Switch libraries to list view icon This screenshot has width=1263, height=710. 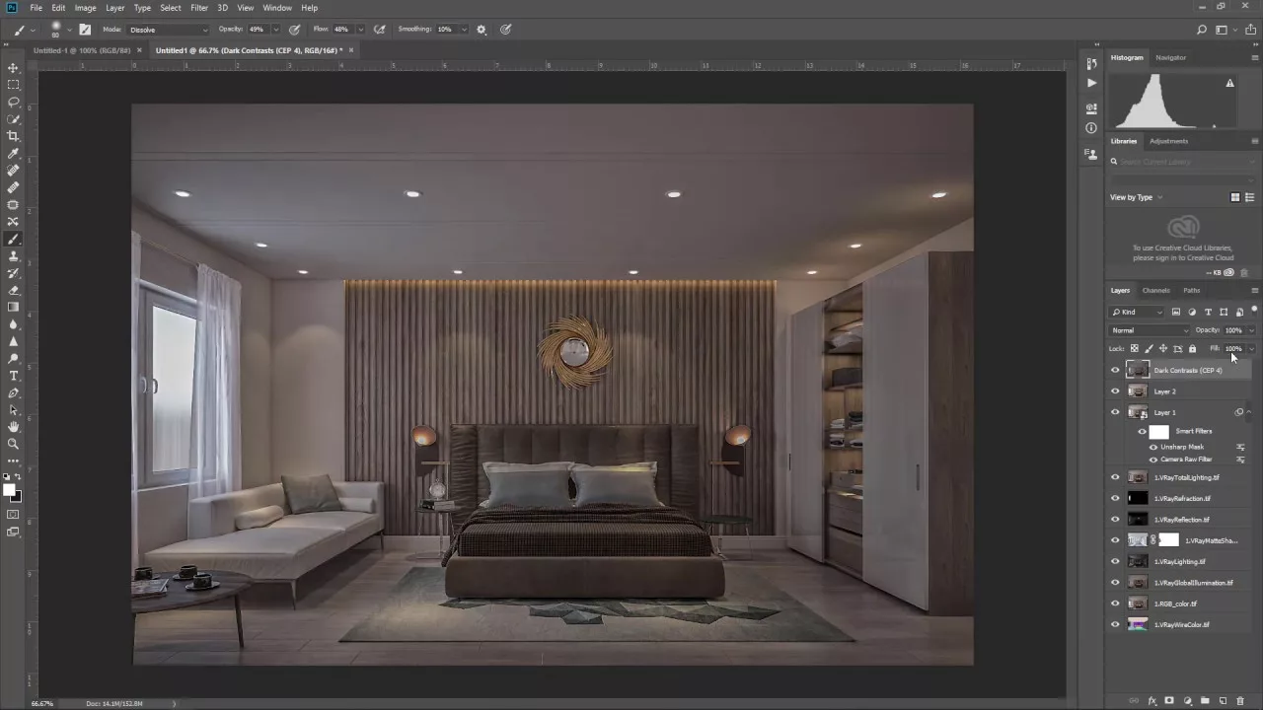pos(1247,197)
